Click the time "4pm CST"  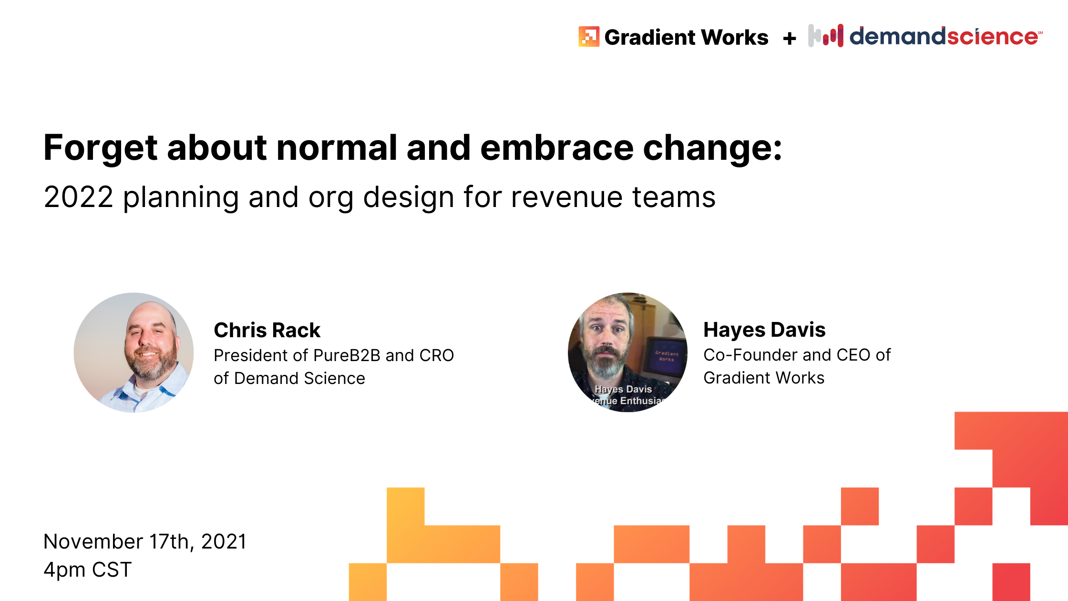(88, 570)
